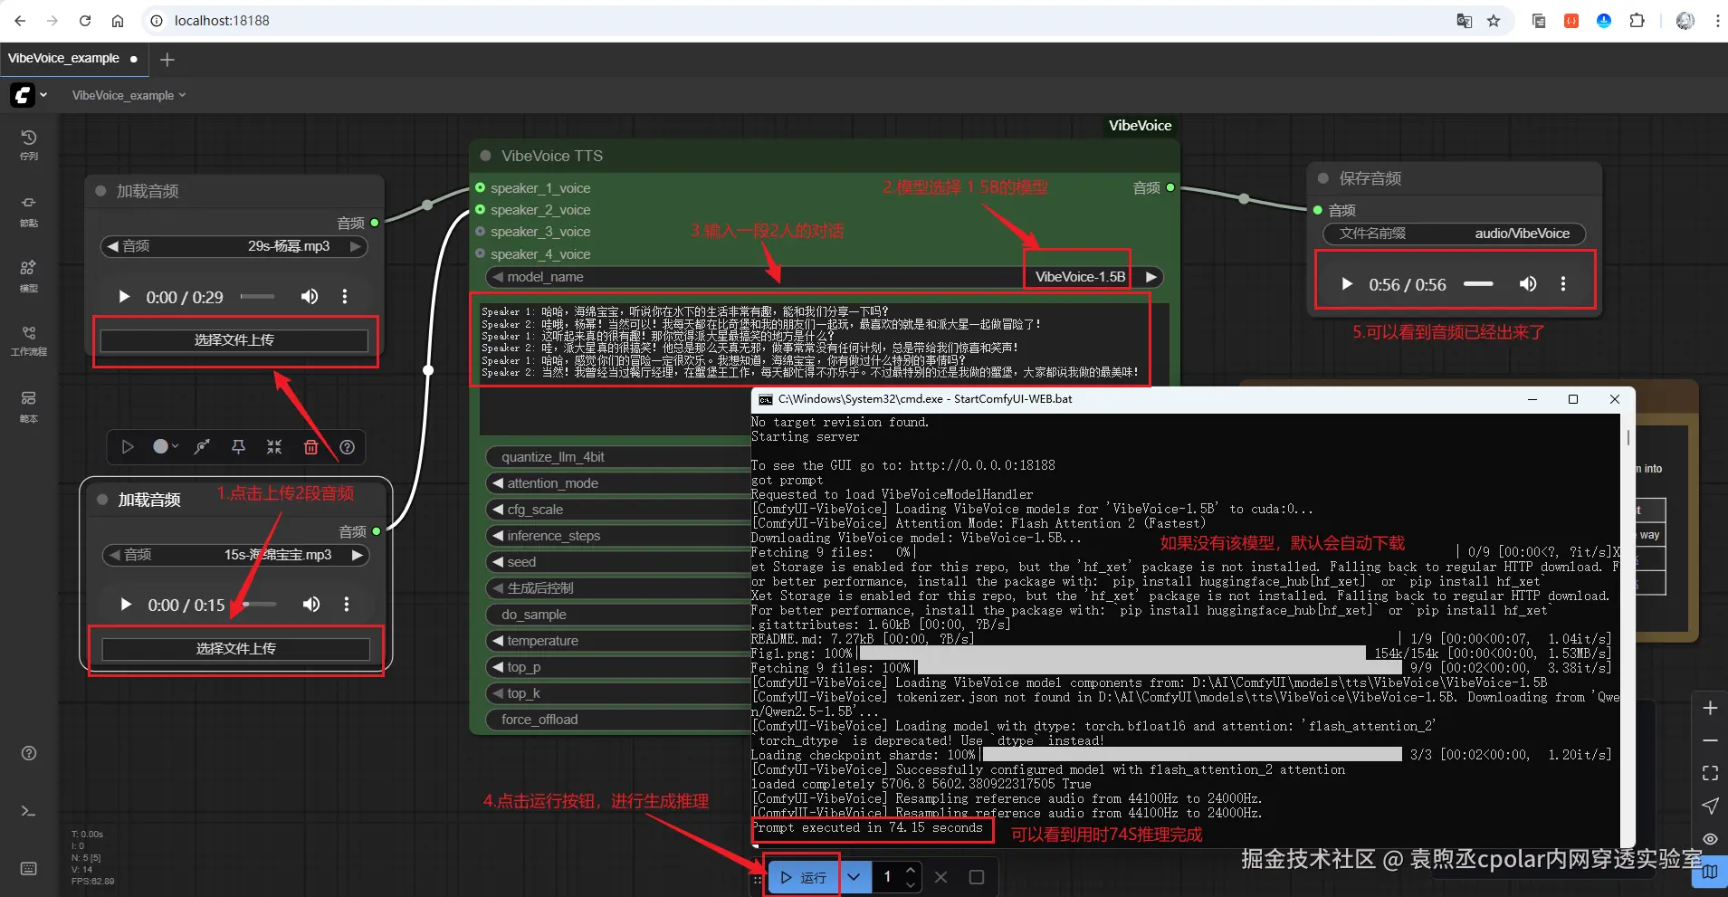Bookmark this tab with star icon

coord(1494,21)
